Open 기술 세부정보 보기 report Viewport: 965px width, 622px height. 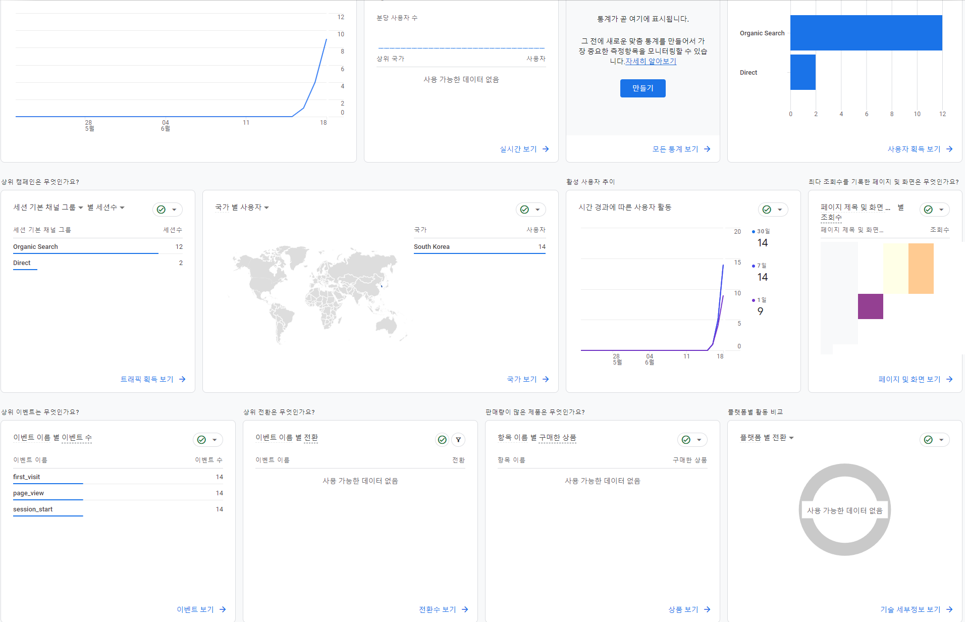pyautogui.click(x=910, y=609)
